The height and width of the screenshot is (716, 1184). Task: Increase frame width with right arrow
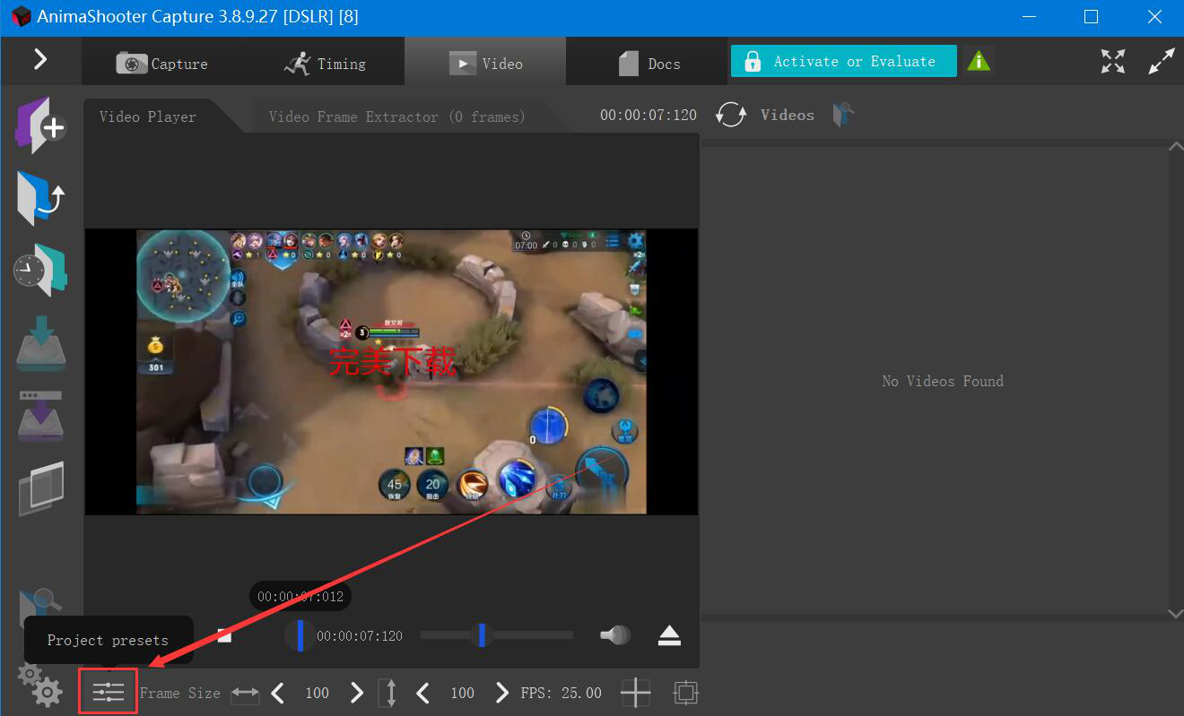point(357,692)
